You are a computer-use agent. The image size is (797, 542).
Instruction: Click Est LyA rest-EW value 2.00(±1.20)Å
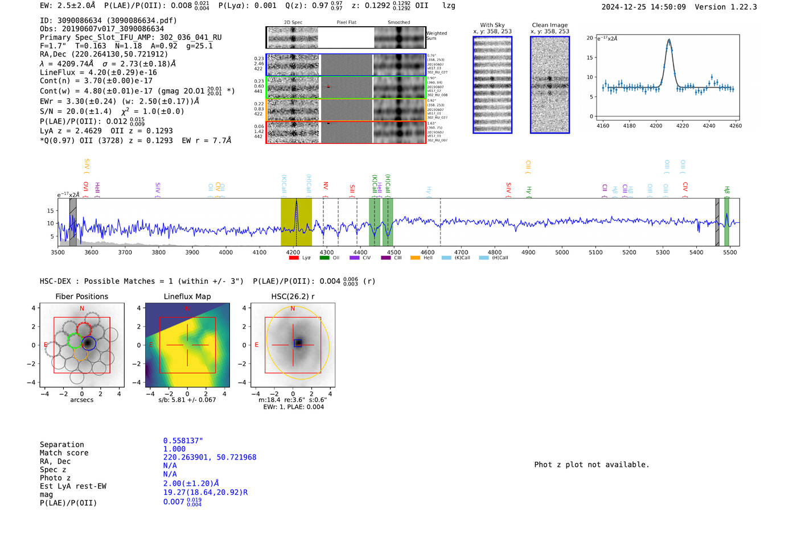191,483
